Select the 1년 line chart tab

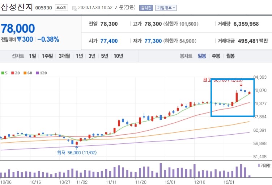pyautogui.click(x=80, y=56)
